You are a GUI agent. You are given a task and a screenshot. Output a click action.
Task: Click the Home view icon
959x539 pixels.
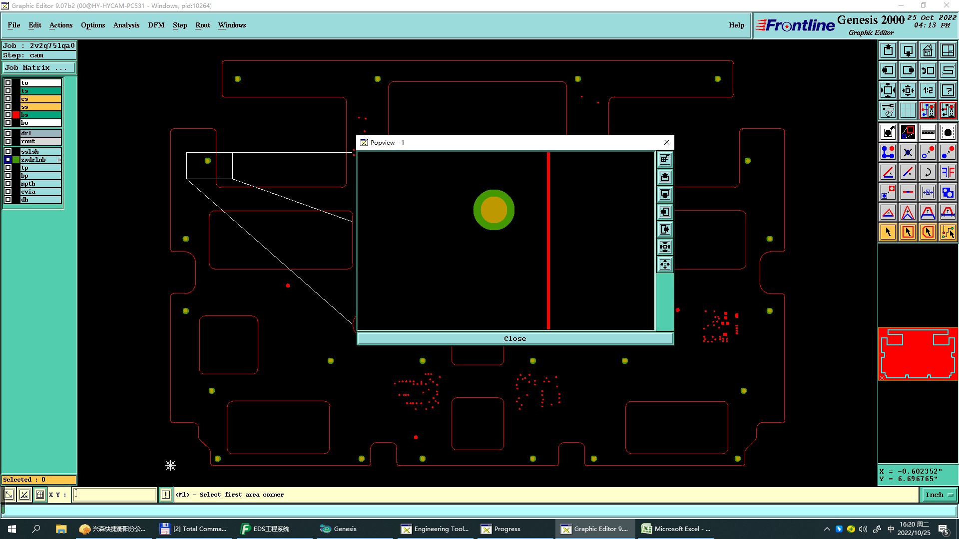pos(928,50)
